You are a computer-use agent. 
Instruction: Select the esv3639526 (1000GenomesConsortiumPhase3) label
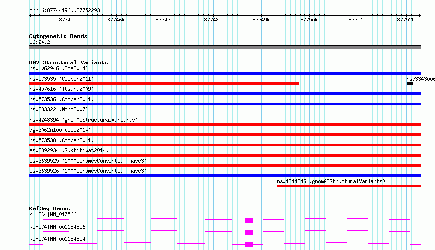tap(88, 171)
